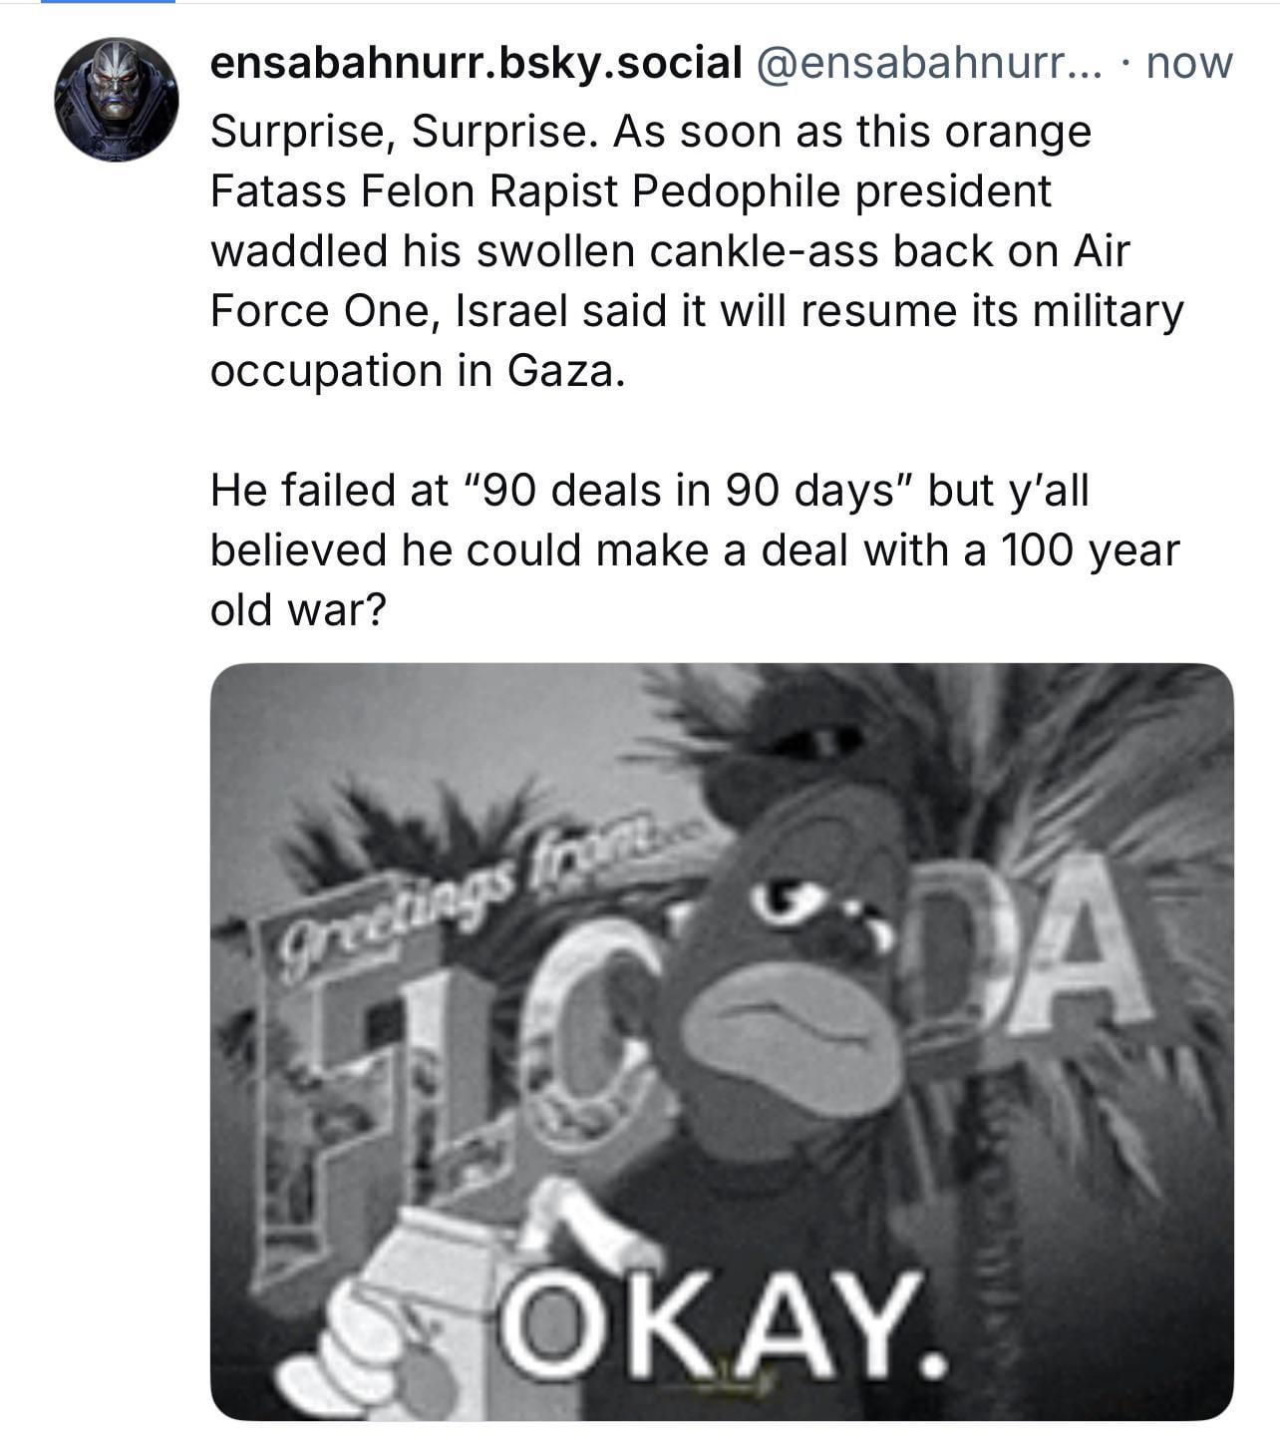Click the "90 deals in 90 days" paragraph
Screen dimensions: 1280x1444
[648, 491]
